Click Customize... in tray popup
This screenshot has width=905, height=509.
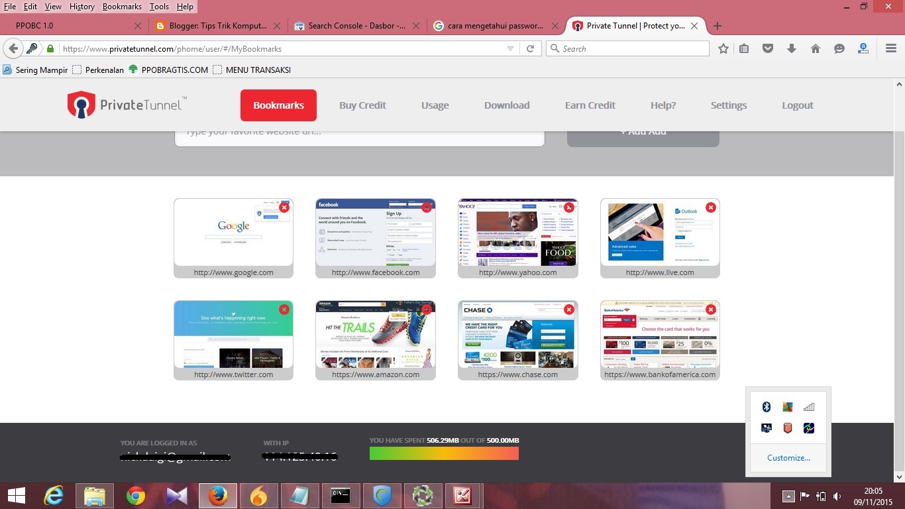coord(788,458)
